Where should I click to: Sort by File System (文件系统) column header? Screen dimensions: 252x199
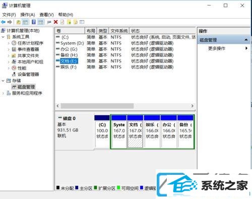[x=119, y=31]
